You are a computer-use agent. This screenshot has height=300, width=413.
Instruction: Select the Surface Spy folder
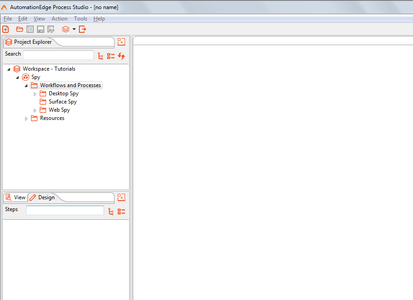click(63, 102)
